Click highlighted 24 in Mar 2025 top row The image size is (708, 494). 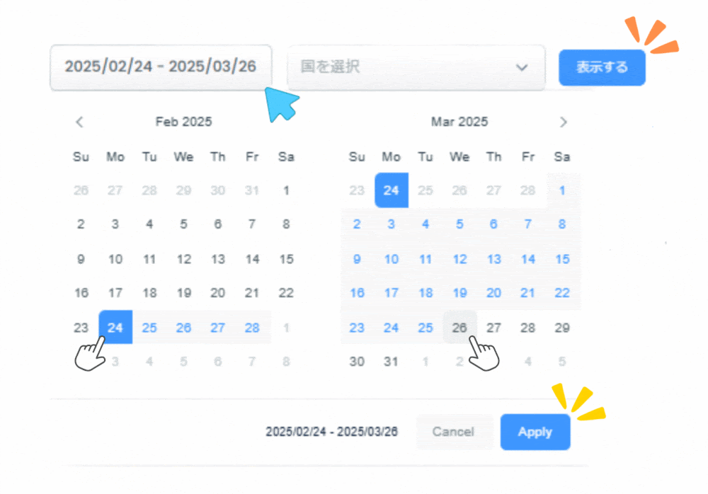tap(391, 190)
